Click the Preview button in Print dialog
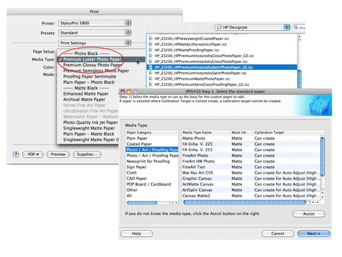The width and height of the screenshot is (342, 257). [x=58, y=154]
